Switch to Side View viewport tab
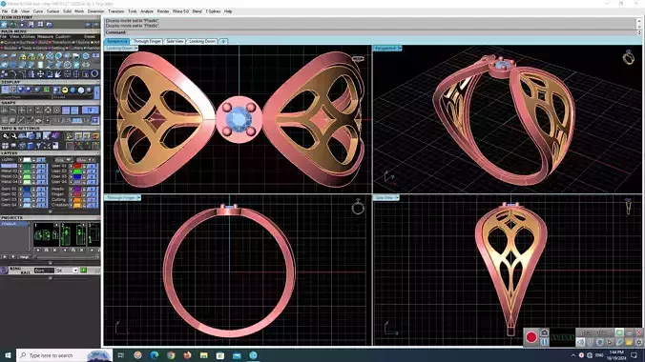Viewport: 645px width, 362px height. (175, 42)
